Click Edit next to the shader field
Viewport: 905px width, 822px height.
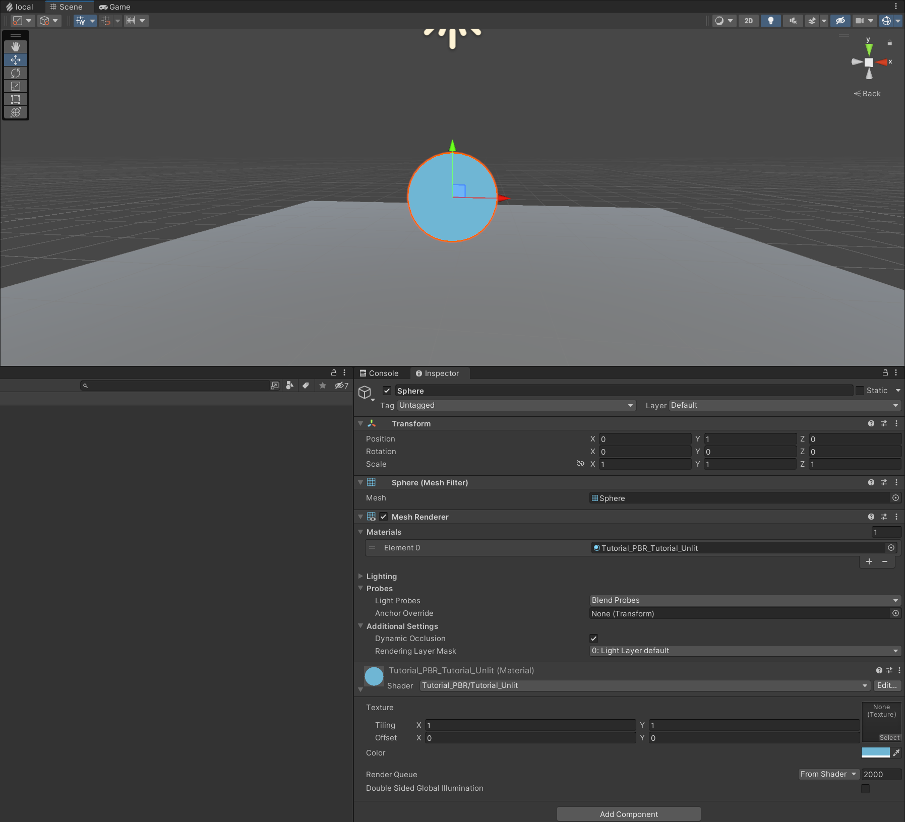tap(887, 685)
